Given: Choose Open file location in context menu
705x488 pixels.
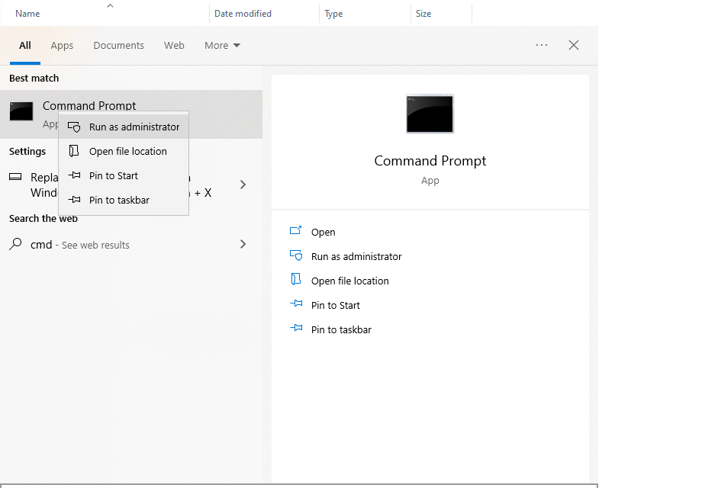Looking at the screenshot, I should 124,152.
